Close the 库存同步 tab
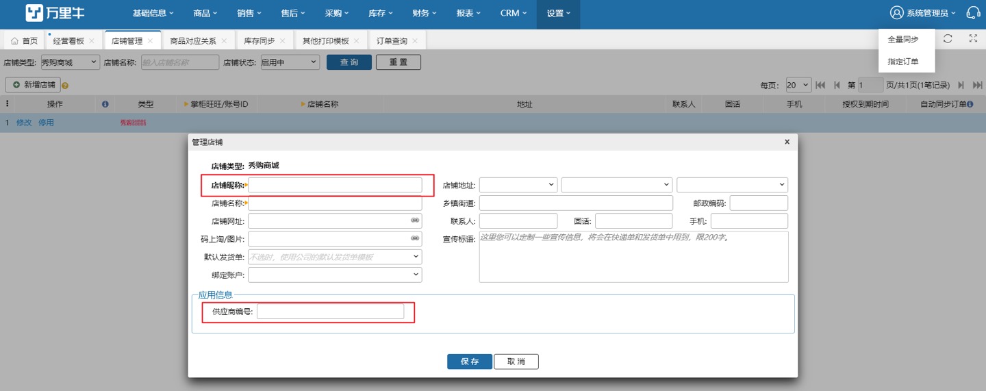This screenshot has height=391, width=986. pos(282,41)
